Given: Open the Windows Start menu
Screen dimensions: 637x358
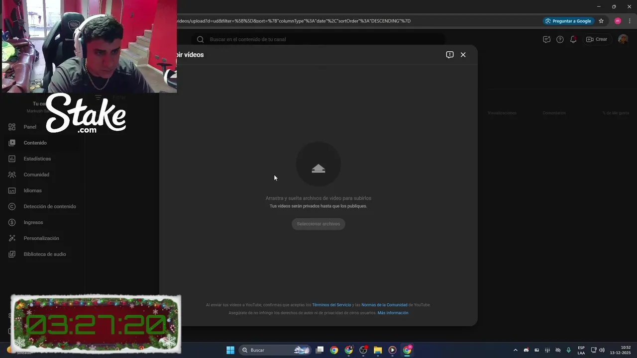Looking at the screenshot, I should [x=230, y=350].
